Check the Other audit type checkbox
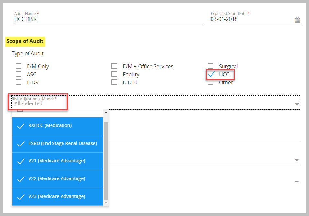309x216 pixels. [x=211, y=82]
